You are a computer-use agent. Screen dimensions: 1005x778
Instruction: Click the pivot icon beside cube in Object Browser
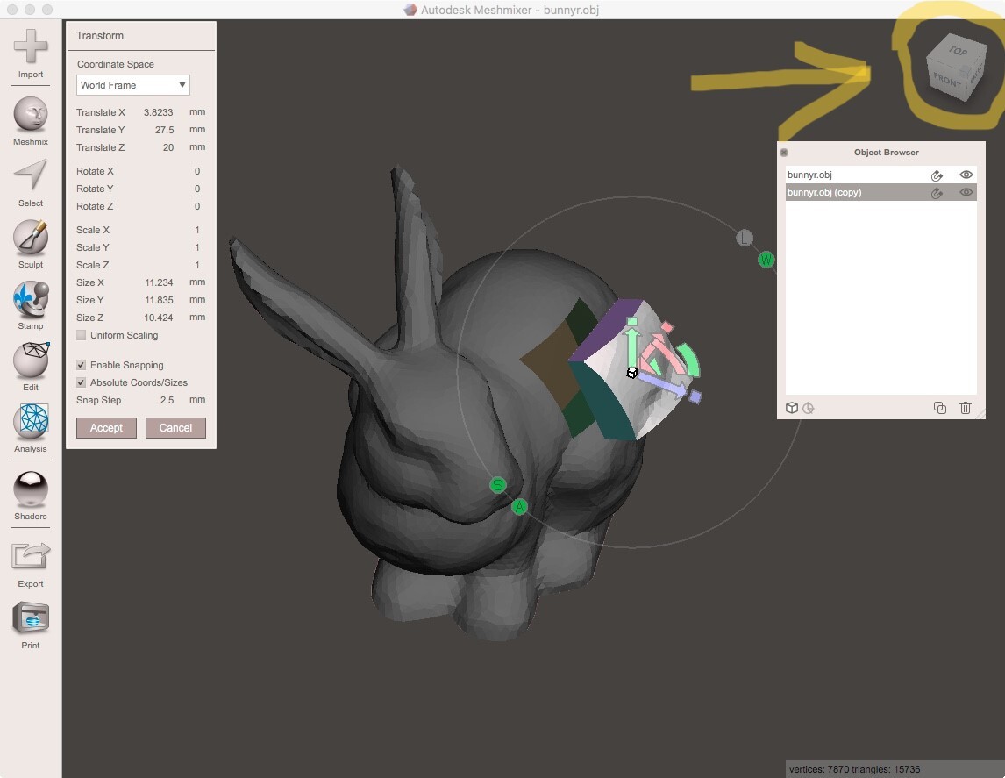tap(809, 408)
